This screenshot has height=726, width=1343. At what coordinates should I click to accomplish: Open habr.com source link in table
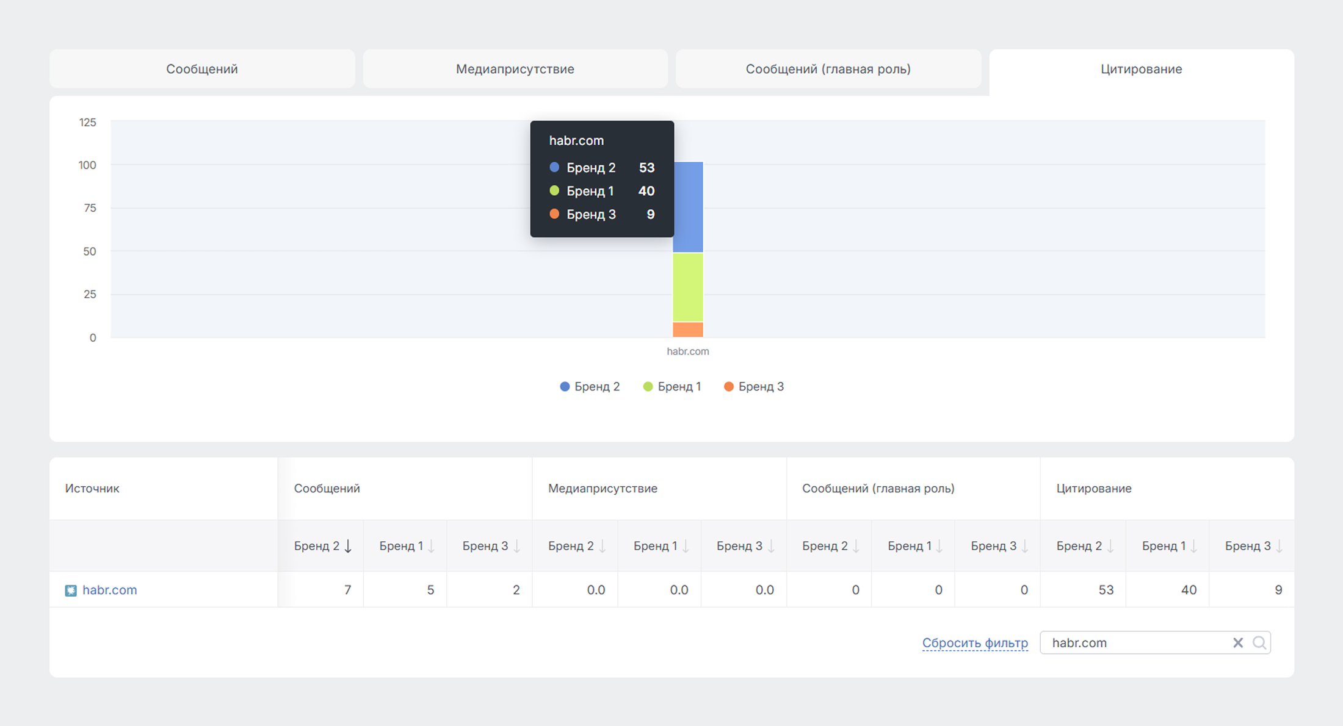coord(110,590)
